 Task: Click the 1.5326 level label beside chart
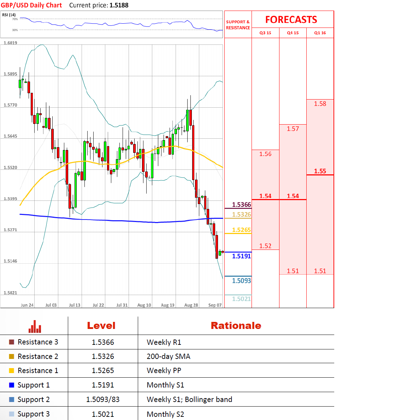pyautogui.click(x=242, y=215)
